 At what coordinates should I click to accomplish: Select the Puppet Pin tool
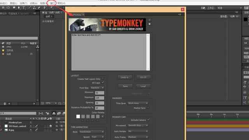point(51,8)
